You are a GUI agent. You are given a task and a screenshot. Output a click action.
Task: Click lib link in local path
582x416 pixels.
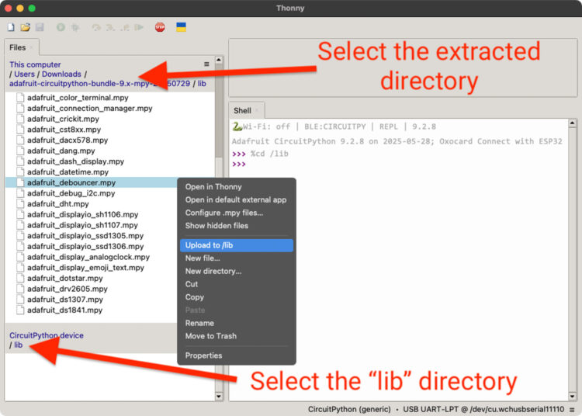pos(202,84)
